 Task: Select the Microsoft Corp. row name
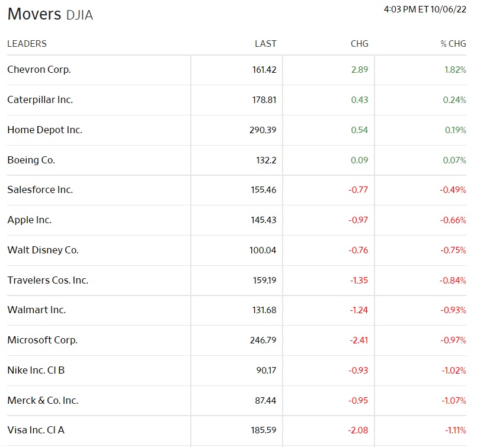coord(42,340)
